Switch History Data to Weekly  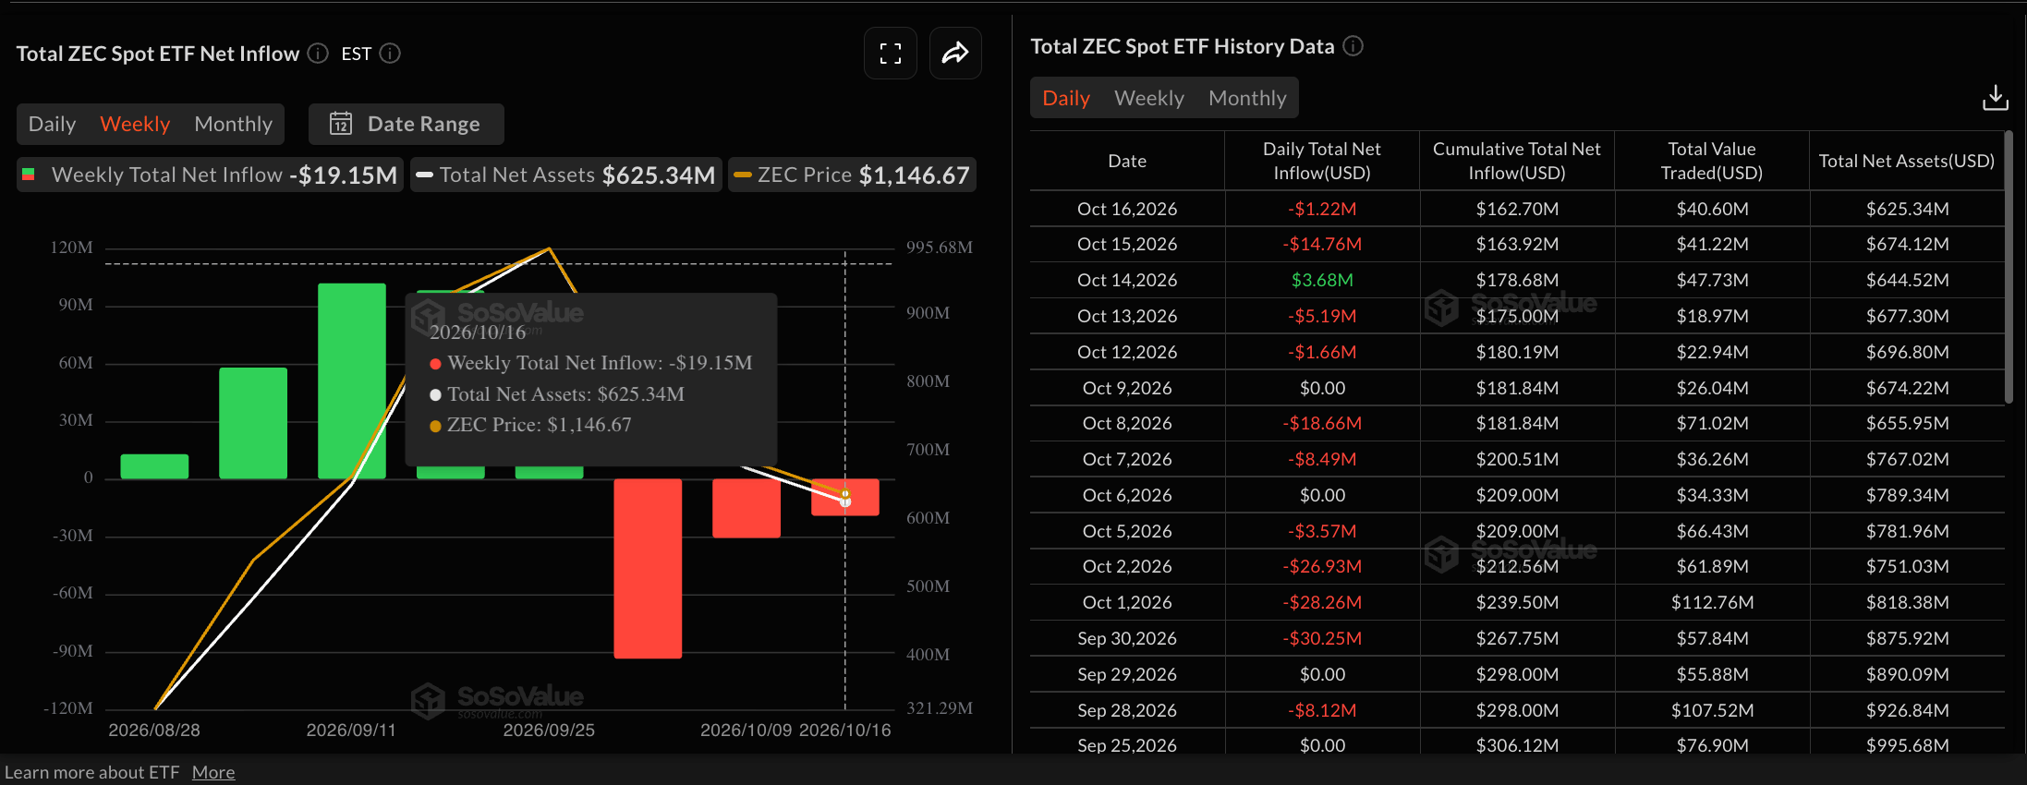[1149, 98]
